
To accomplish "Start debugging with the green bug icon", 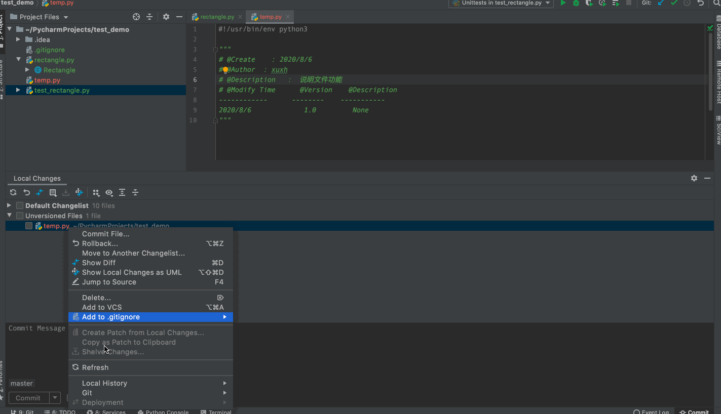I will point(576,3).
